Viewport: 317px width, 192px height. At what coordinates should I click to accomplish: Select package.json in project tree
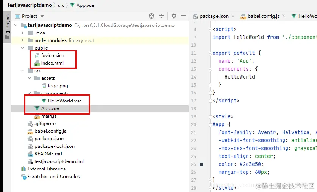(x=49, y=139)
